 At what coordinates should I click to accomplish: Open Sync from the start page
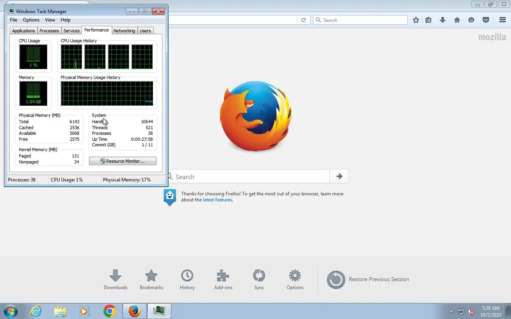point(259,280)
